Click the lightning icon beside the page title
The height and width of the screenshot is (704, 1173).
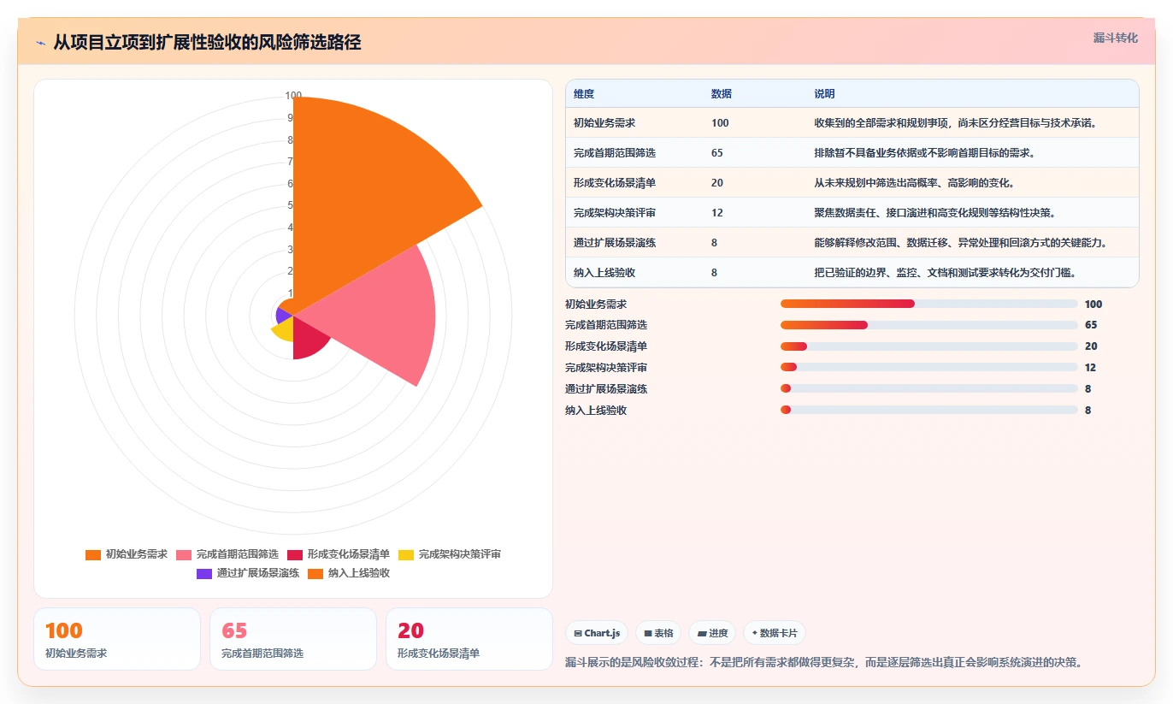41,43
